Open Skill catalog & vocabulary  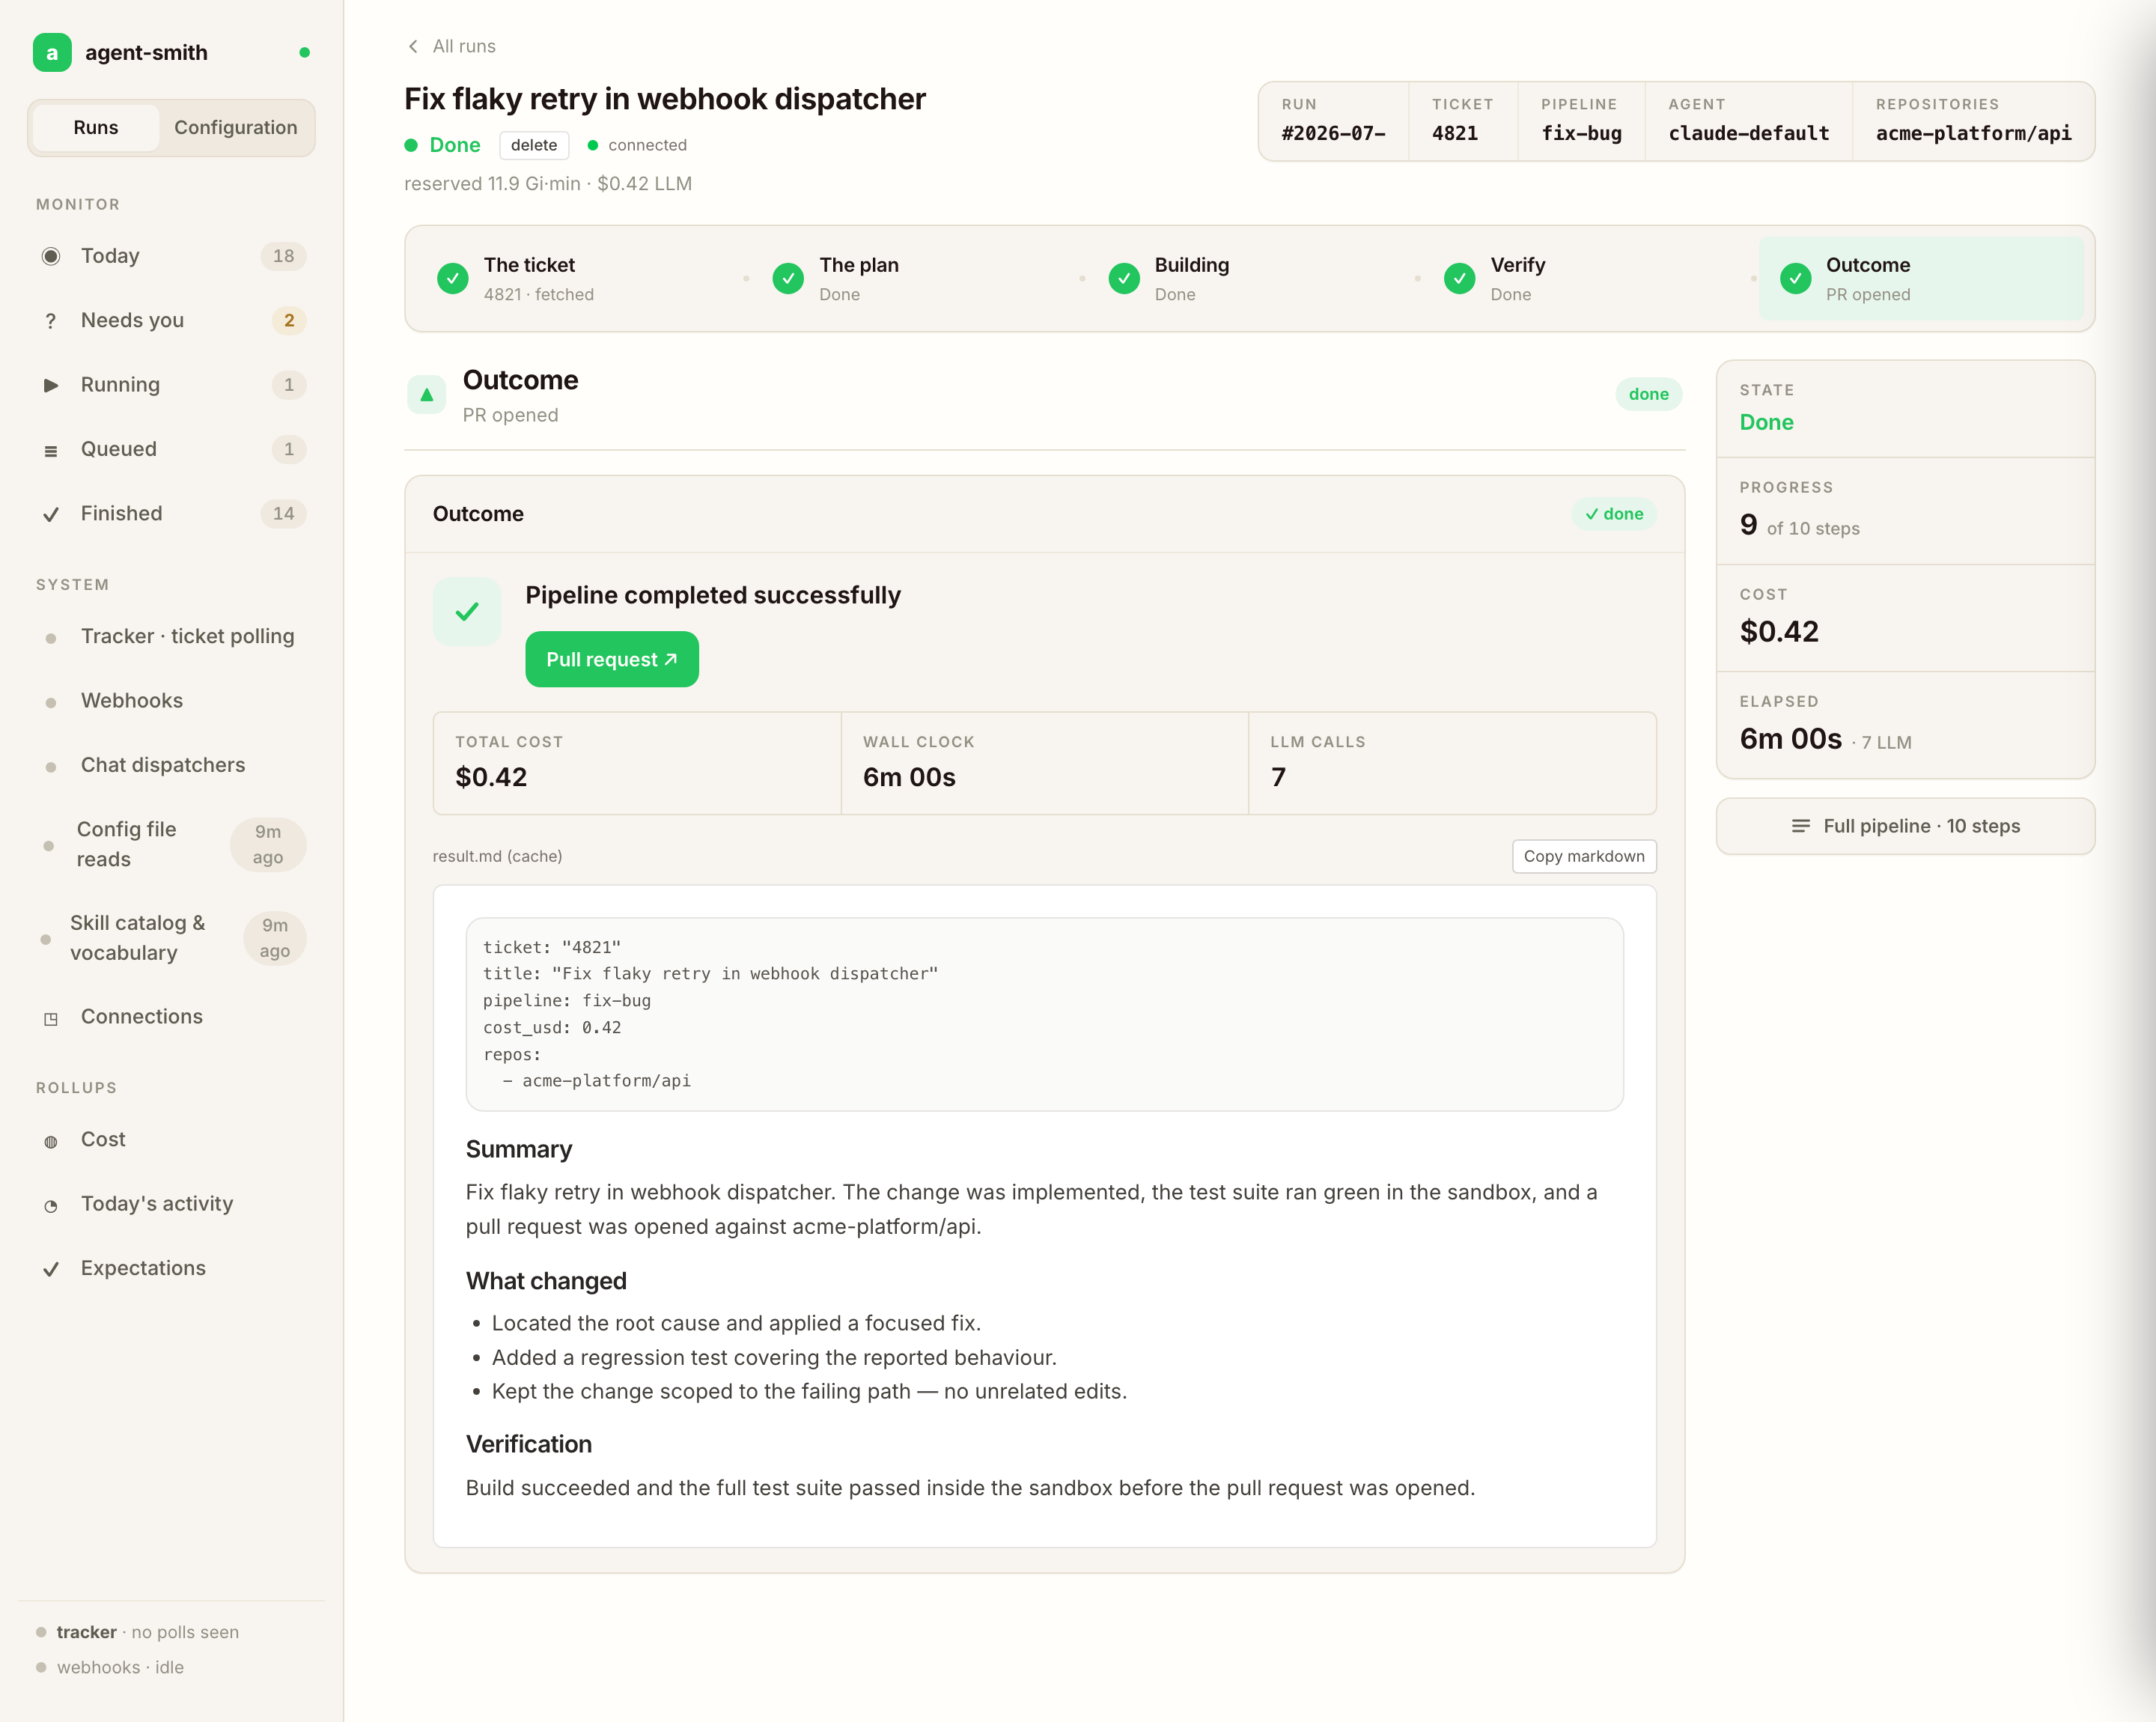pyautogui.click(x=172, y=938)
